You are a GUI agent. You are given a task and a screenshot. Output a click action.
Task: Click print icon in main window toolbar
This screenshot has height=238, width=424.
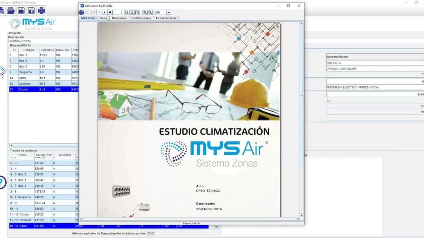coord(41,11)
